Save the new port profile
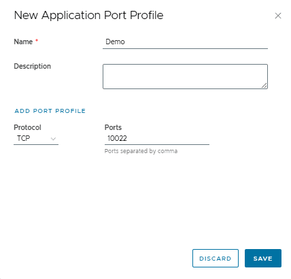 (x=263, y=259)
